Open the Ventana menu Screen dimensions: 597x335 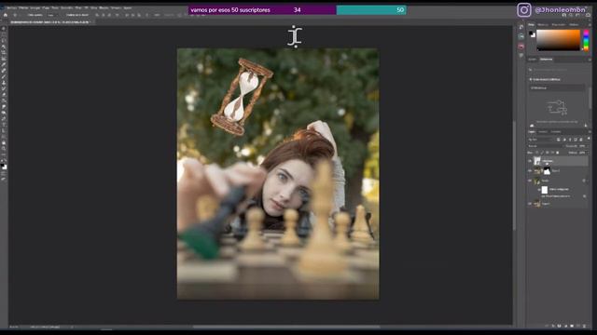point(116,8)
